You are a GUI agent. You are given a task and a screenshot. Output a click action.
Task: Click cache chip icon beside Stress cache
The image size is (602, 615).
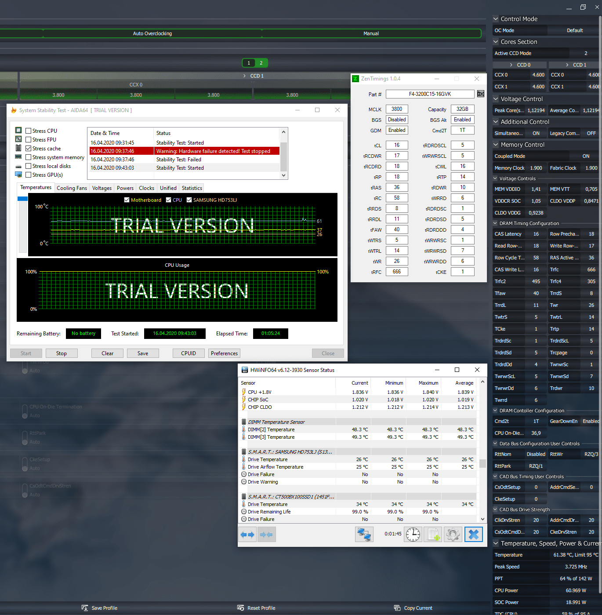tap(18, 148)
